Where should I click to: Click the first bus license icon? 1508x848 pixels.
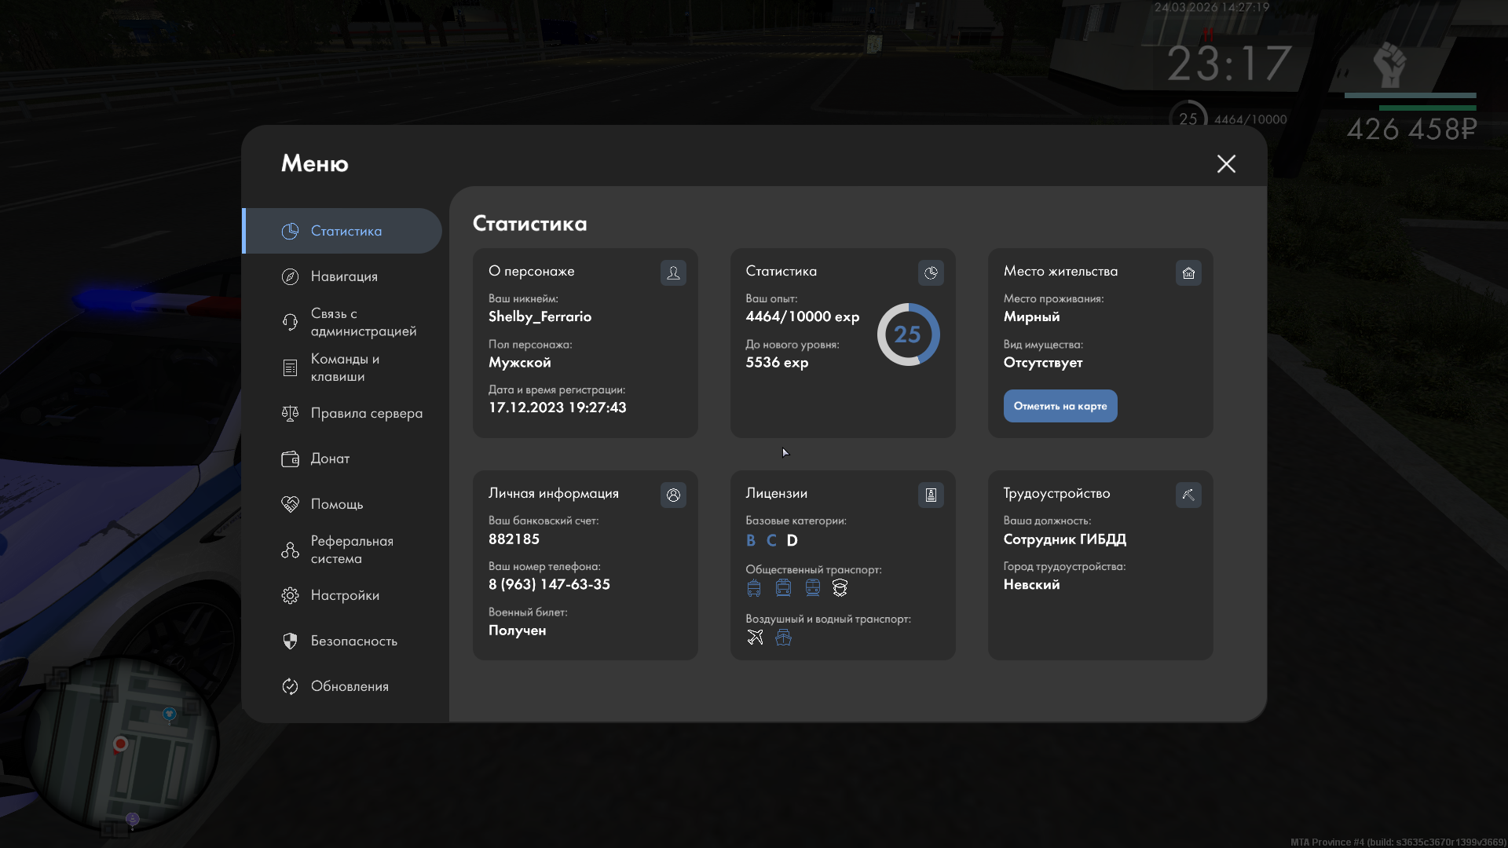[754, 588]
